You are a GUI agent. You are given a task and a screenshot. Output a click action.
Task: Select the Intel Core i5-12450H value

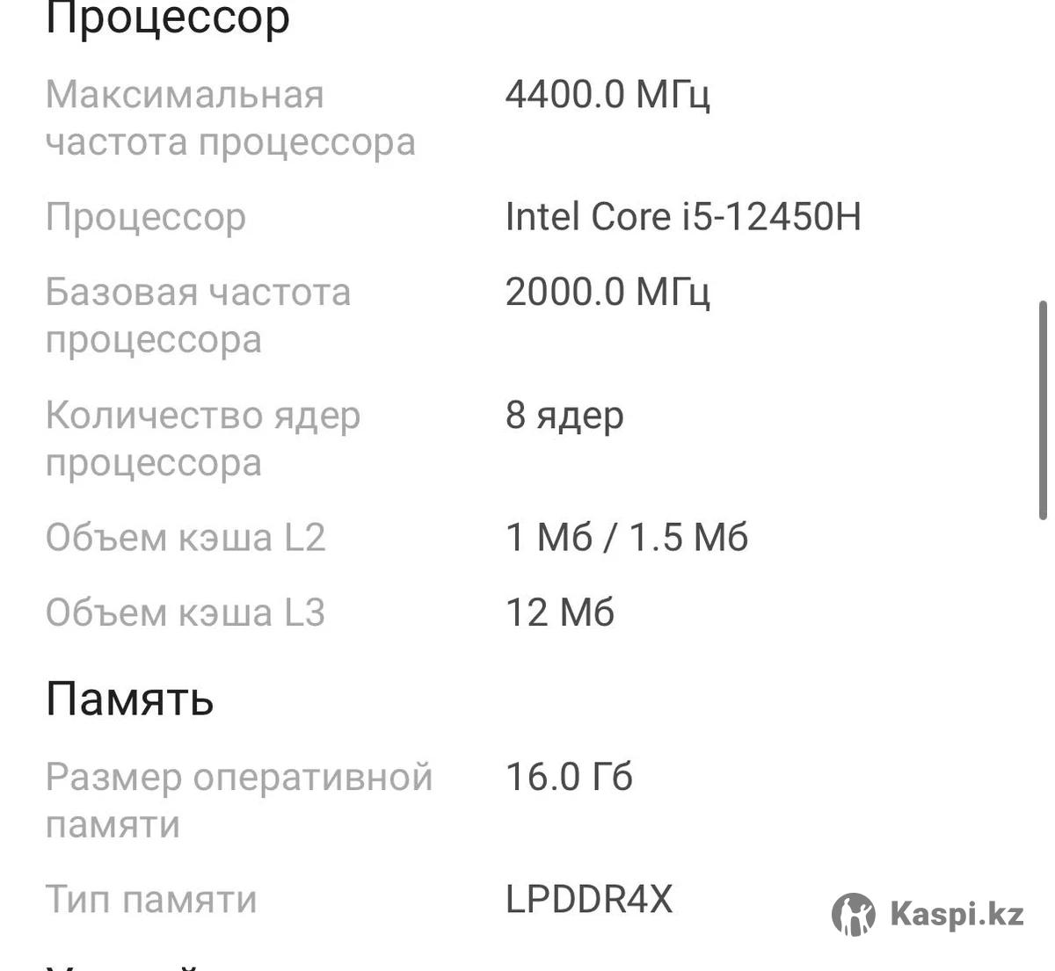pos(682,217)
